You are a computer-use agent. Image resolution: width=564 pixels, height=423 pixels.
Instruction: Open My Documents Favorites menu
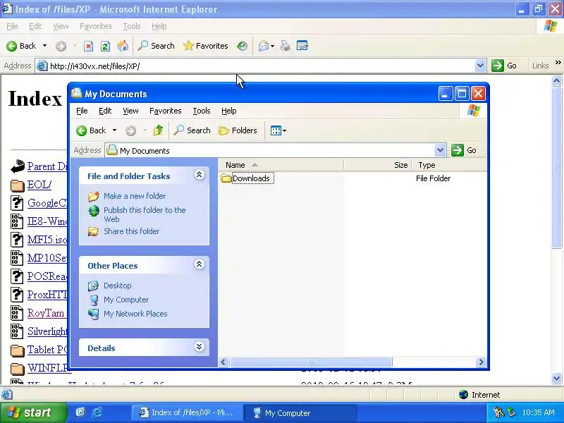pos(165,111)
